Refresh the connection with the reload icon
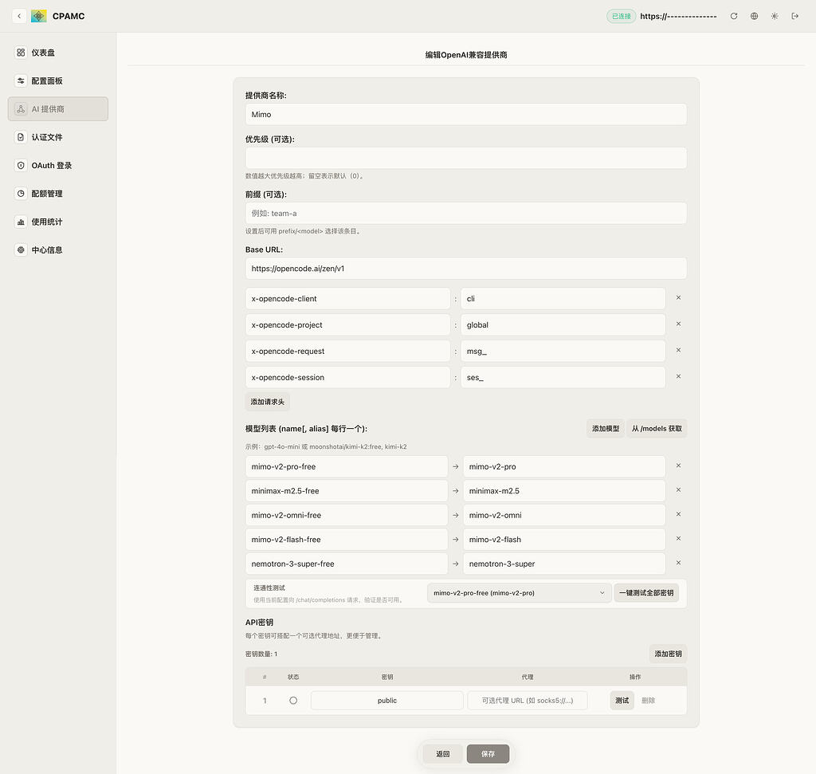 tap(734, 16)
